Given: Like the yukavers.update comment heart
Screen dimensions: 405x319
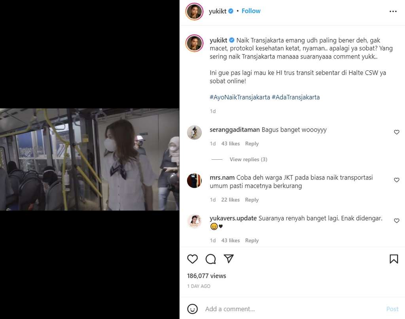Looking at the screenshot, I should 397,221.
